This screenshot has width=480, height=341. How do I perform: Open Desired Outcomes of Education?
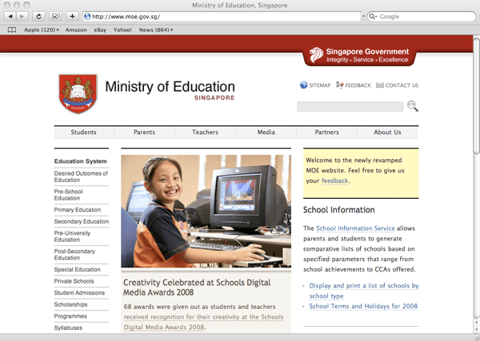click(x=81, y=176)
